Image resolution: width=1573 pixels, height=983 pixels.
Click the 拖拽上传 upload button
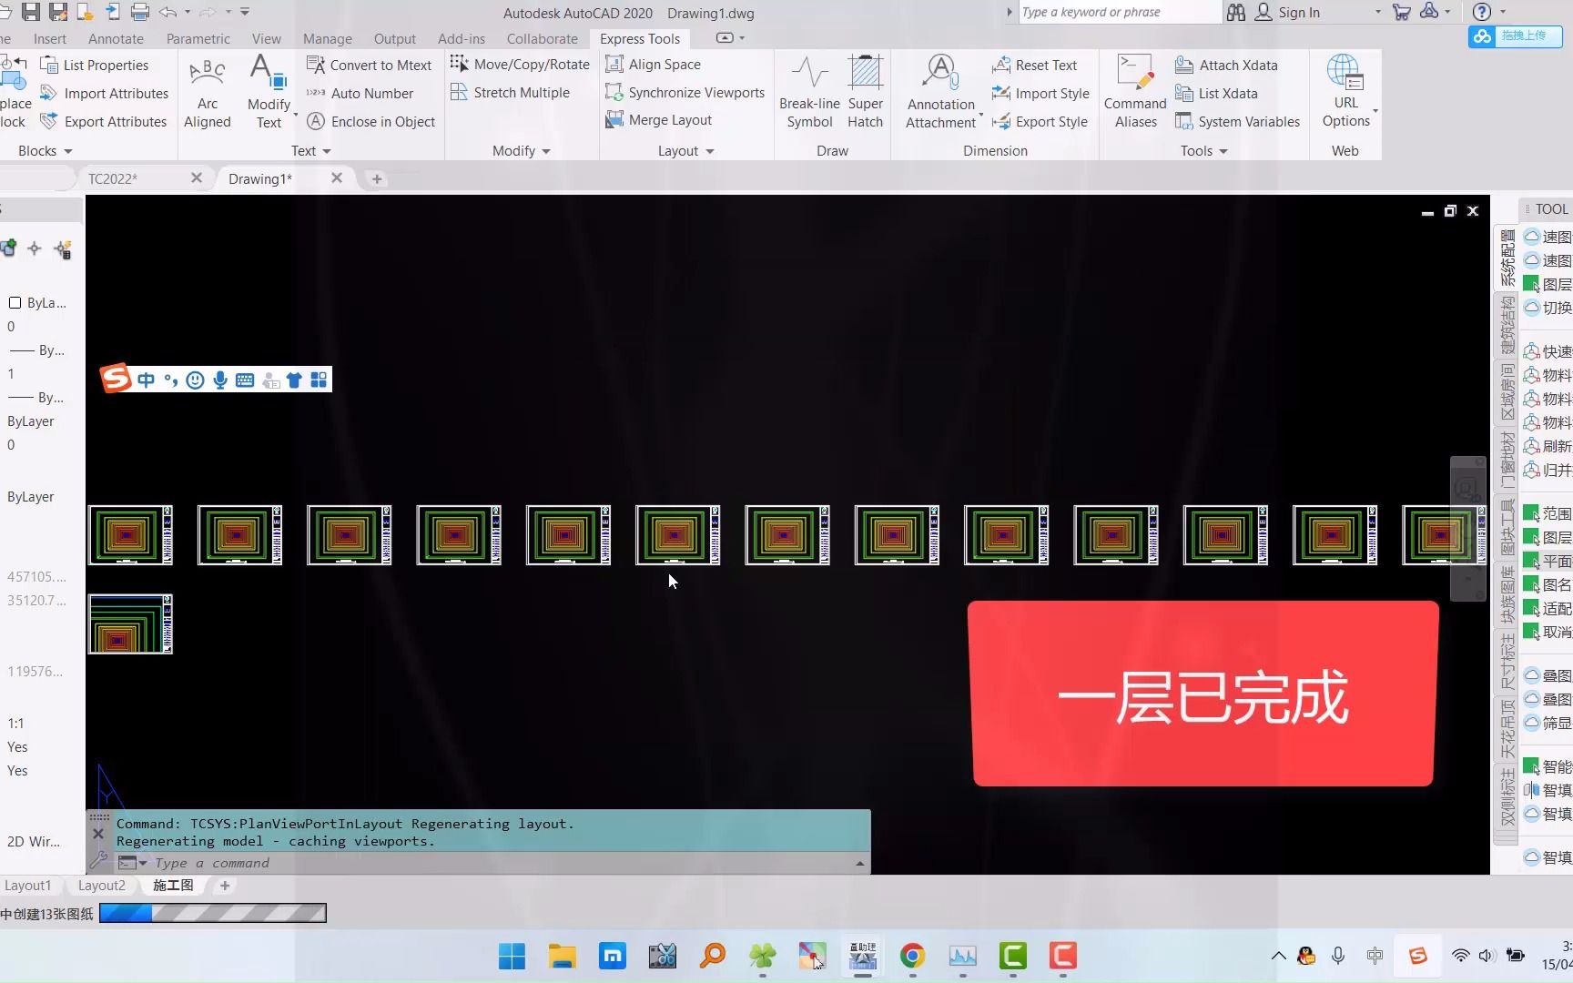(1514, 36)
